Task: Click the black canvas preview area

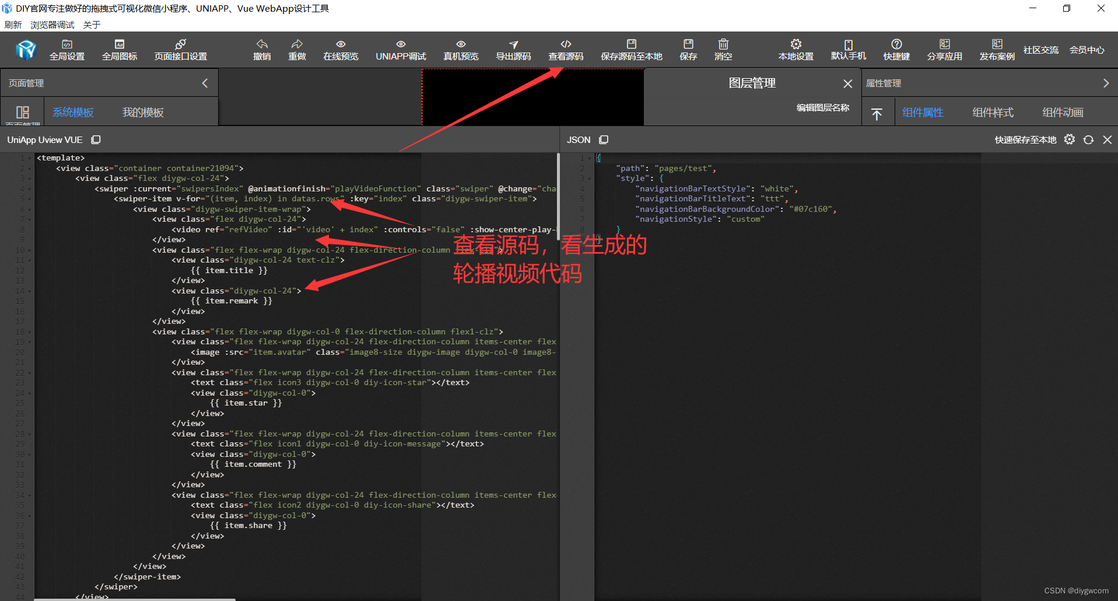Action: pos(533,97)
